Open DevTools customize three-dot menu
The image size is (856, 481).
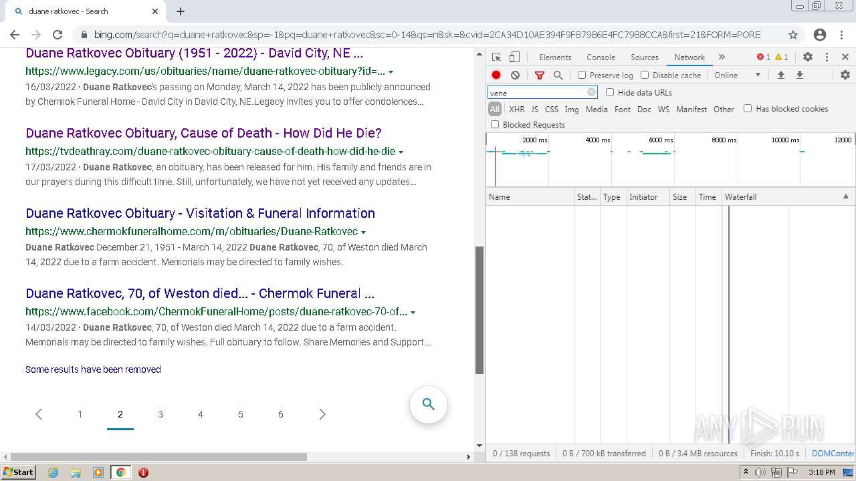tap(827, 57)
